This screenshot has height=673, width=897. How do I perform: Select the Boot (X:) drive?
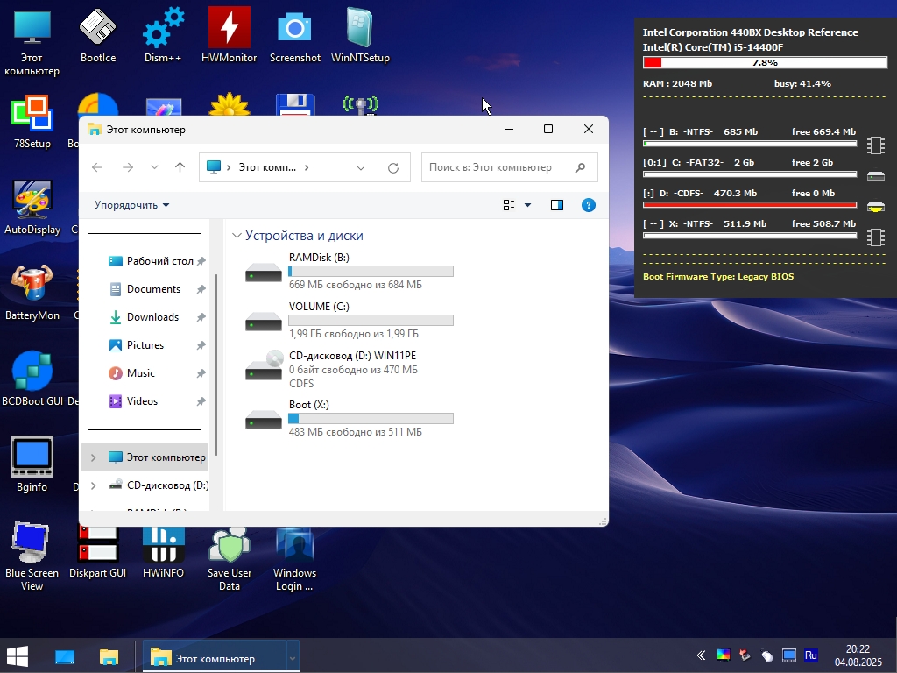tap(349, 419)
